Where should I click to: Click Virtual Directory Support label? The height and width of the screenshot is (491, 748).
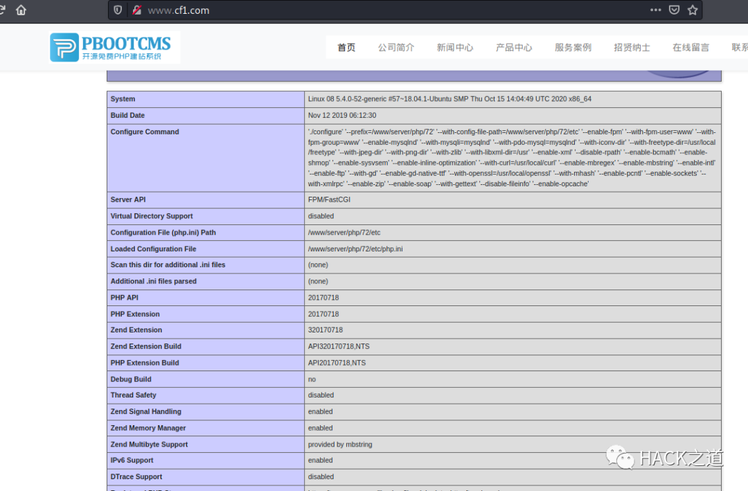coord(152,215)
